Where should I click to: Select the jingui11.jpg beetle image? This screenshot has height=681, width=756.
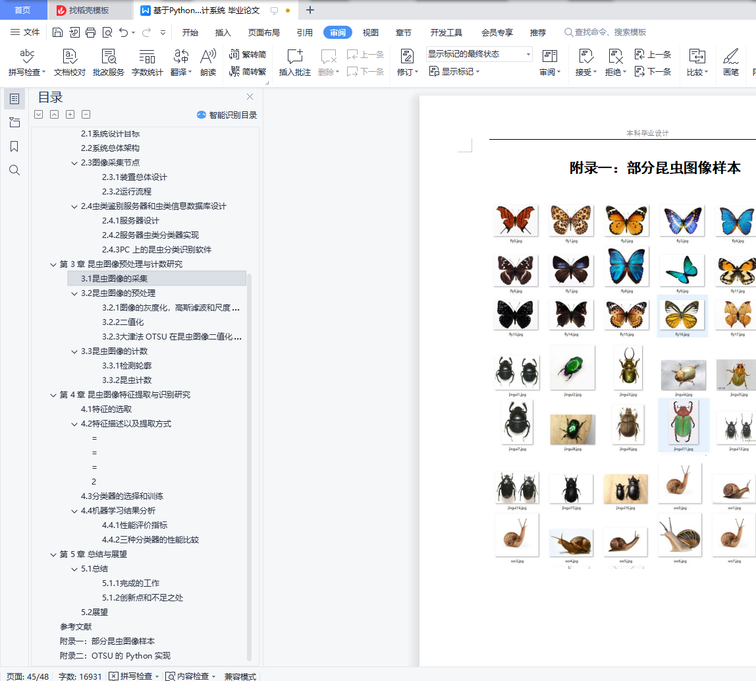click(683, 425)
